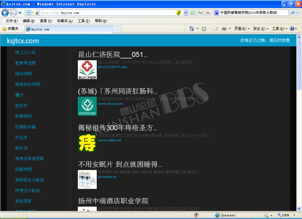Click the 该域名已过期，请及时续费 notice
Viewport: 302px width, 219px height.
(x=265, y=40)
